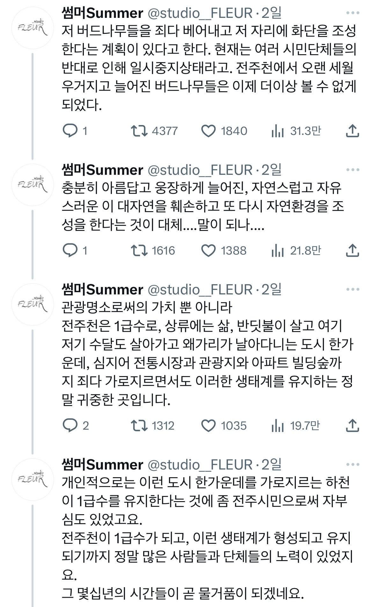Share the first tweet via share icon
Screen dimensions: 373x607
point(352,130)
